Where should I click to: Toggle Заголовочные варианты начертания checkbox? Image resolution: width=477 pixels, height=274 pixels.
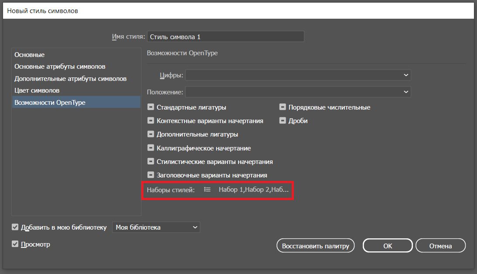tap(151, 175)
